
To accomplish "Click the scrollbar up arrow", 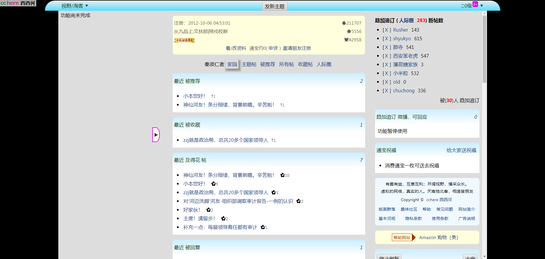I will (484, 13).
